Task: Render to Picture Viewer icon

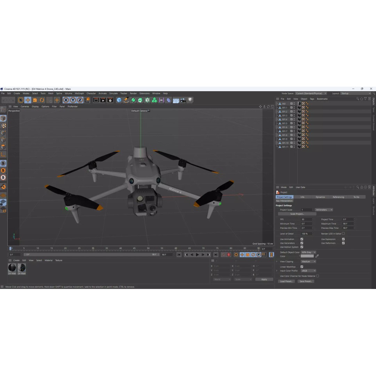Action: [x=103, y=100]
